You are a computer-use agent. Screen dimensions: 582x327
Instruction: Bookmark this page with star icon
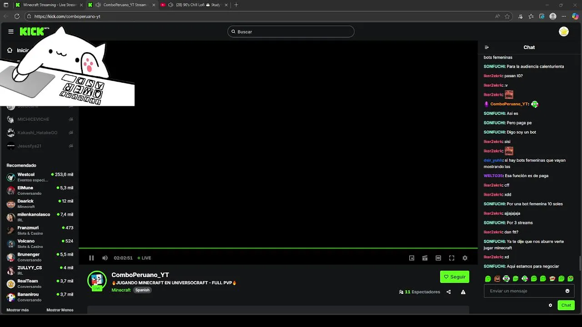pos(507,16)
